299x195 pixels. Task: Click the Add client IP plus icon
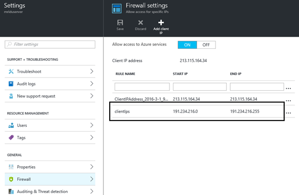(x=161, y=23)
